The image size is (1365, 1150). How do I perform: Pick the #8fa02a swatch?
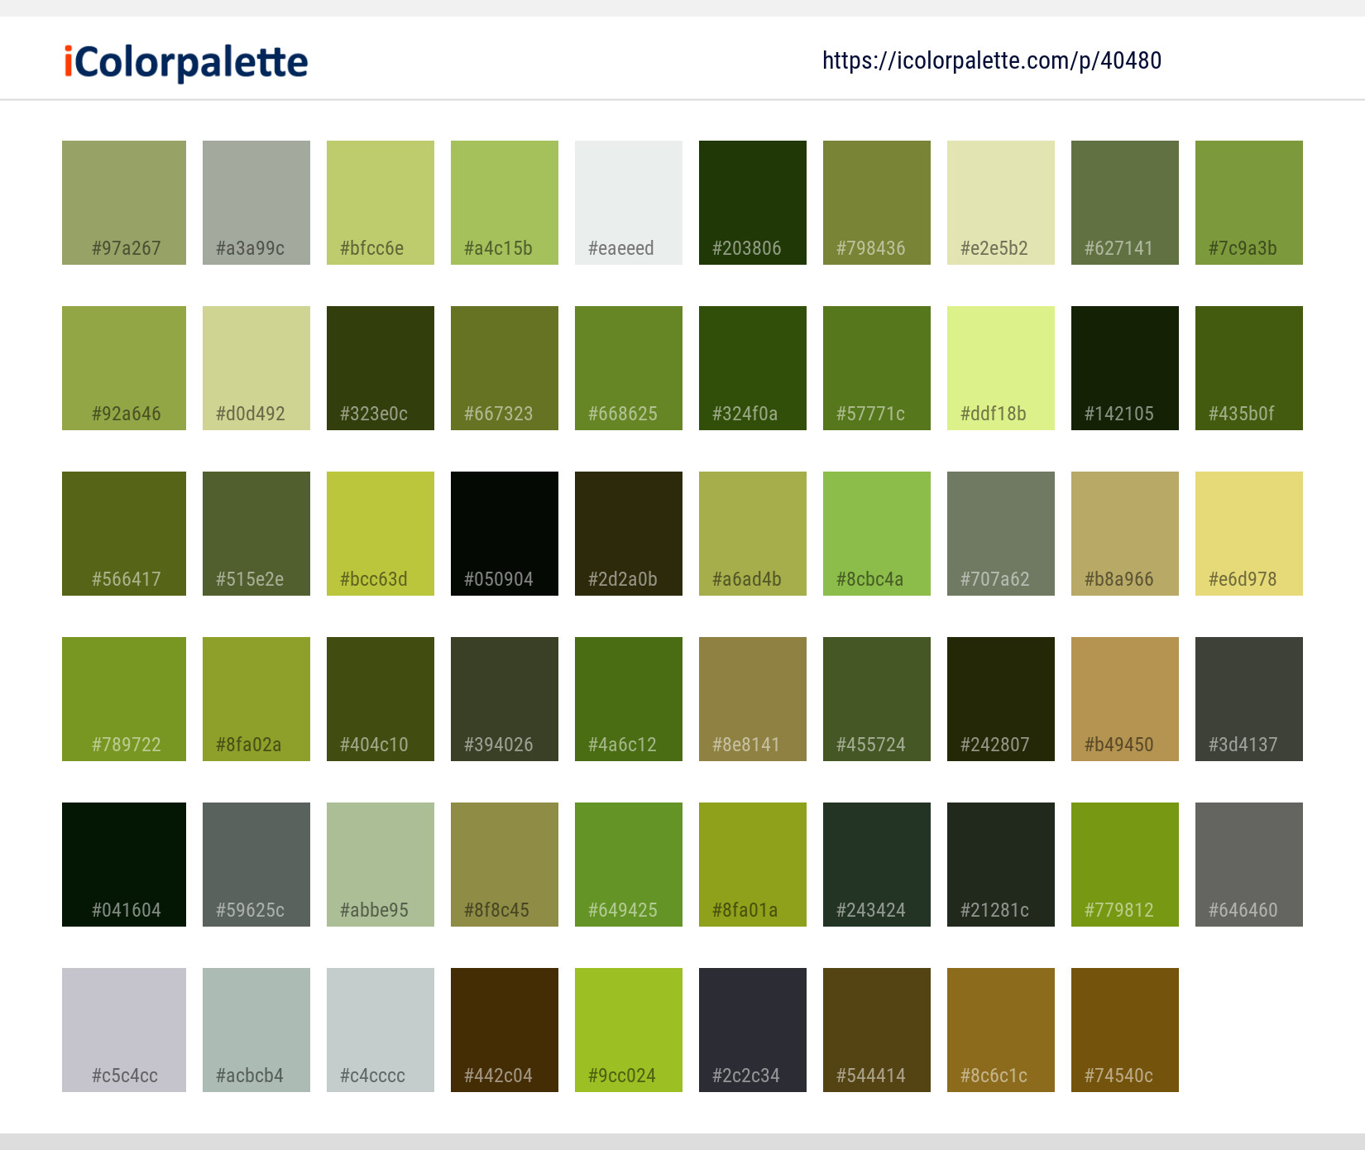[256, 699]
